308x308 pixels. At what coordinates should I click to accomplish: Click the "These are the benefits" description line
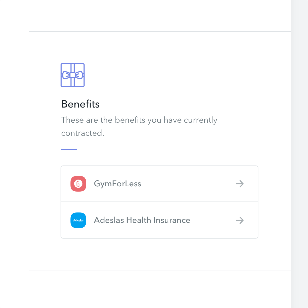point(139,120)
